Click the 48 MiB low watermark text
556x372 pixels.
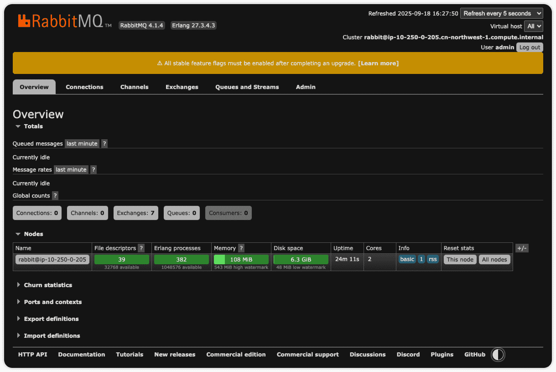coord(301,267)
